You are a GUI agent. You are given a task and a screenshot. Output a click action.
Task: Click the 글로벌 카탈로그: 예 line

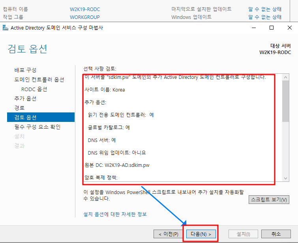[x=109, y=127]
